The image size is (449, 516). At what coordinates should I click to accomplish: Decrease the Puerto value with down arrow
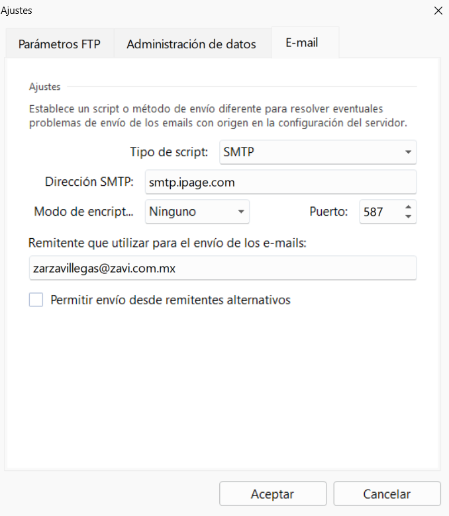(x=408, y=218)
